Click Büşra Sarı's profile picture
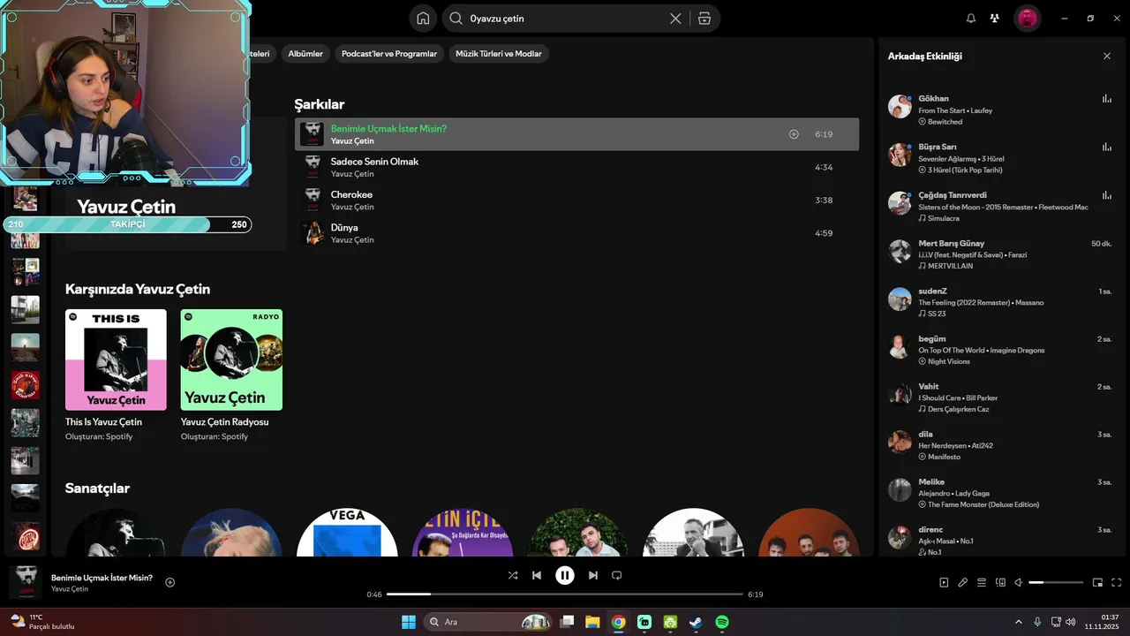The width and height of the screenshot is (1130, 636). pyautogui.click(x=900, y=155)
